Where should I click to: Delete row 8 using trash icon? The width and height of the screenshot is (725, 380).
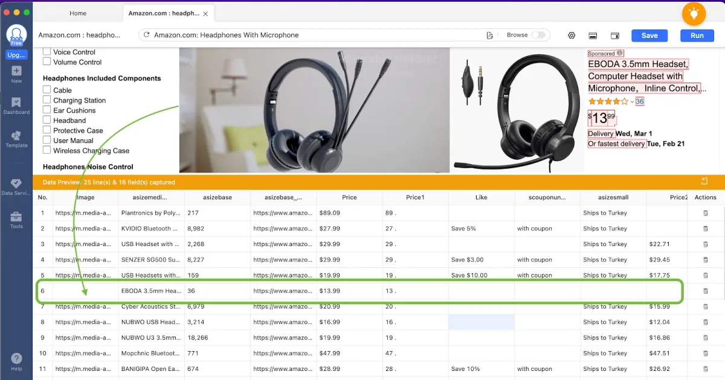[705, 322]
